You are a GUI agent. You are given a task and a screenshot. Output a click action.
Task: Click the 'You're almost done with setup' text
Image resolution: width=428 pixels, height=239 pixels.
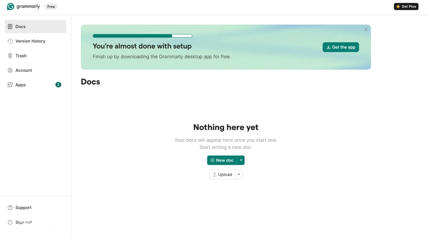point(142,46)
